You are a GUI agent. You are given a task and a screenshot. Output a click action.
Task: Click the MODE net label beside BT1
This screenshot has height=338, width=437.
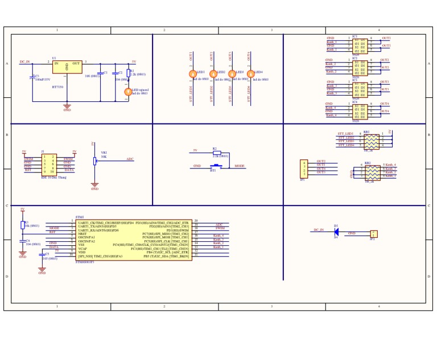(240, 166)
